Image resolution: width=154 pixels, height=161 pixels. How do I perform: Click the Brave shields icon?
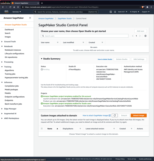tap(143, 7)
